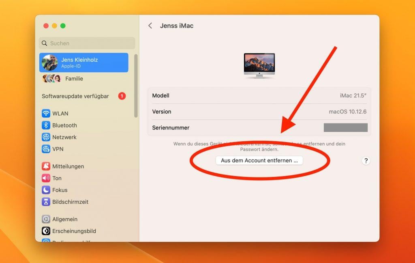Viewport: 415px width, 263px height.
Task: Select Bildschirmzeit label in sidebar
Action: point(70,202)
